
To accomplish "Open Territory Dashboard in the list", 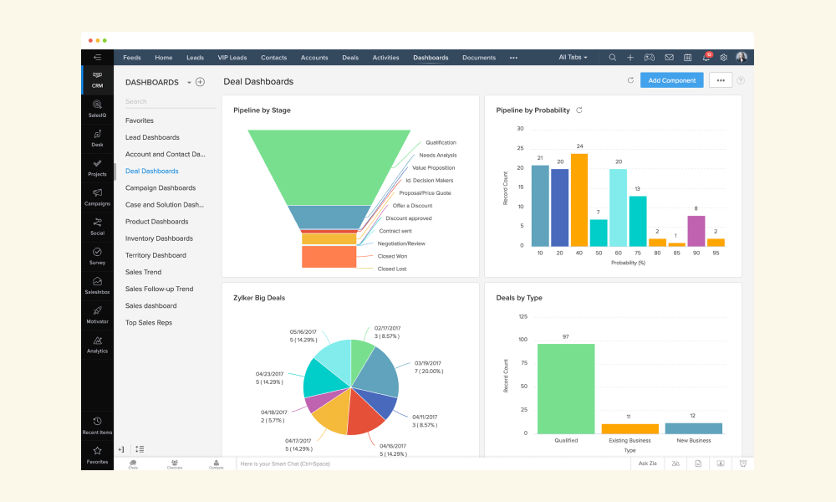I will click(x=155, y=255).
